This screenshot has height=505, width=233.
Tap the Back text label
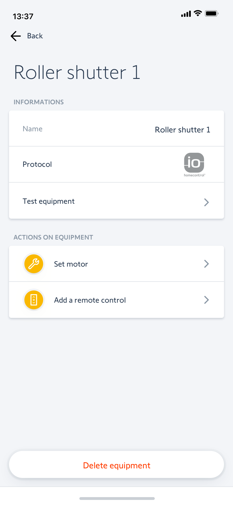click(35, 36)
